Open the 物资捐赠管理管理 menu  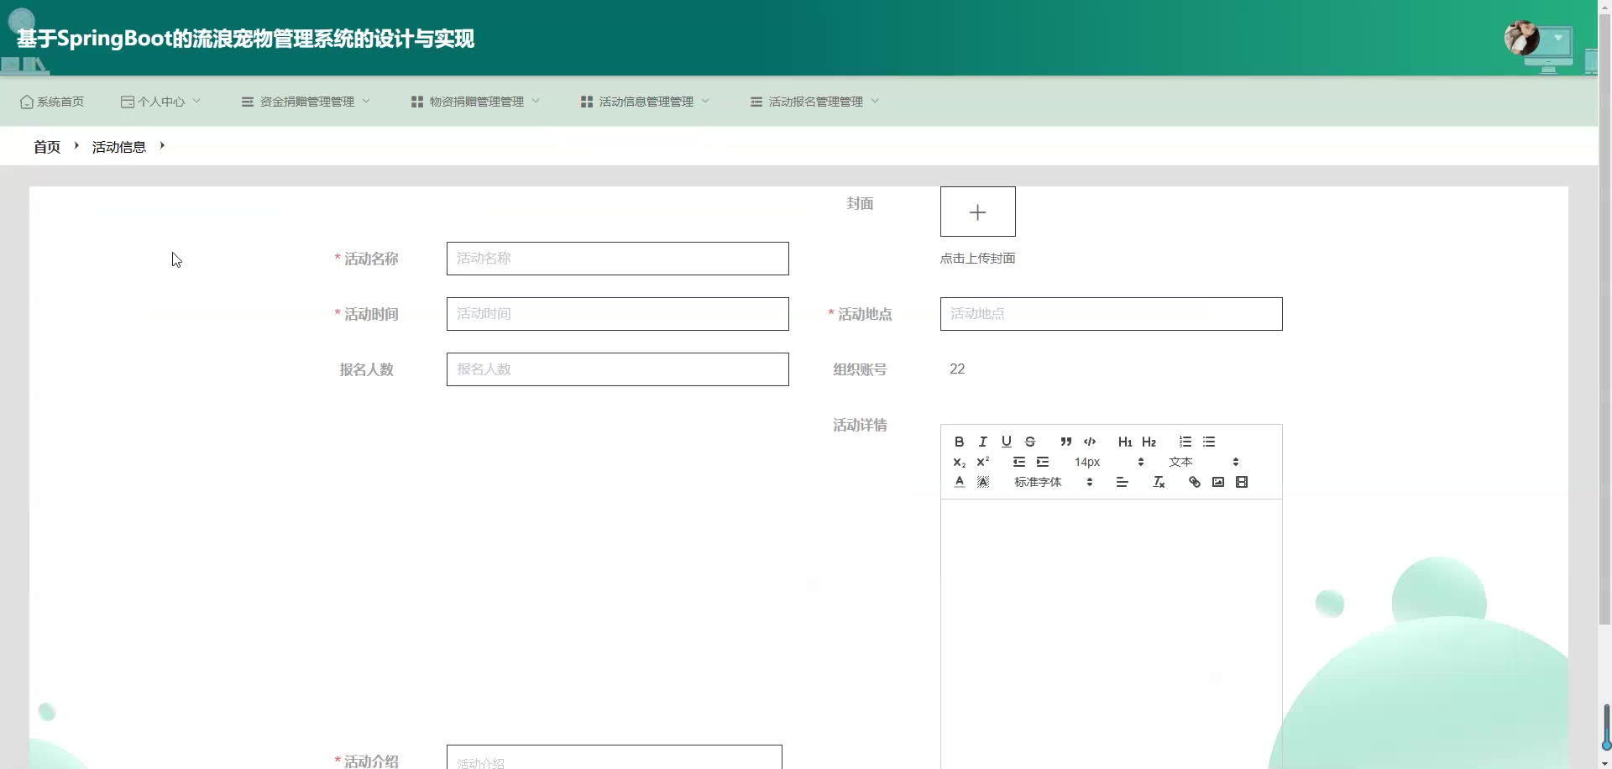click(475, 102)
